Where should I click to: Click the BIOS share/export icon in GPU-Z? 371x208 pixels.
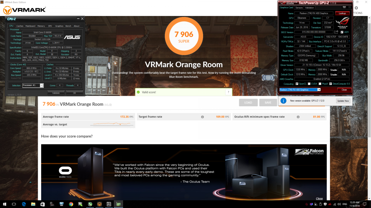(336, 32)
